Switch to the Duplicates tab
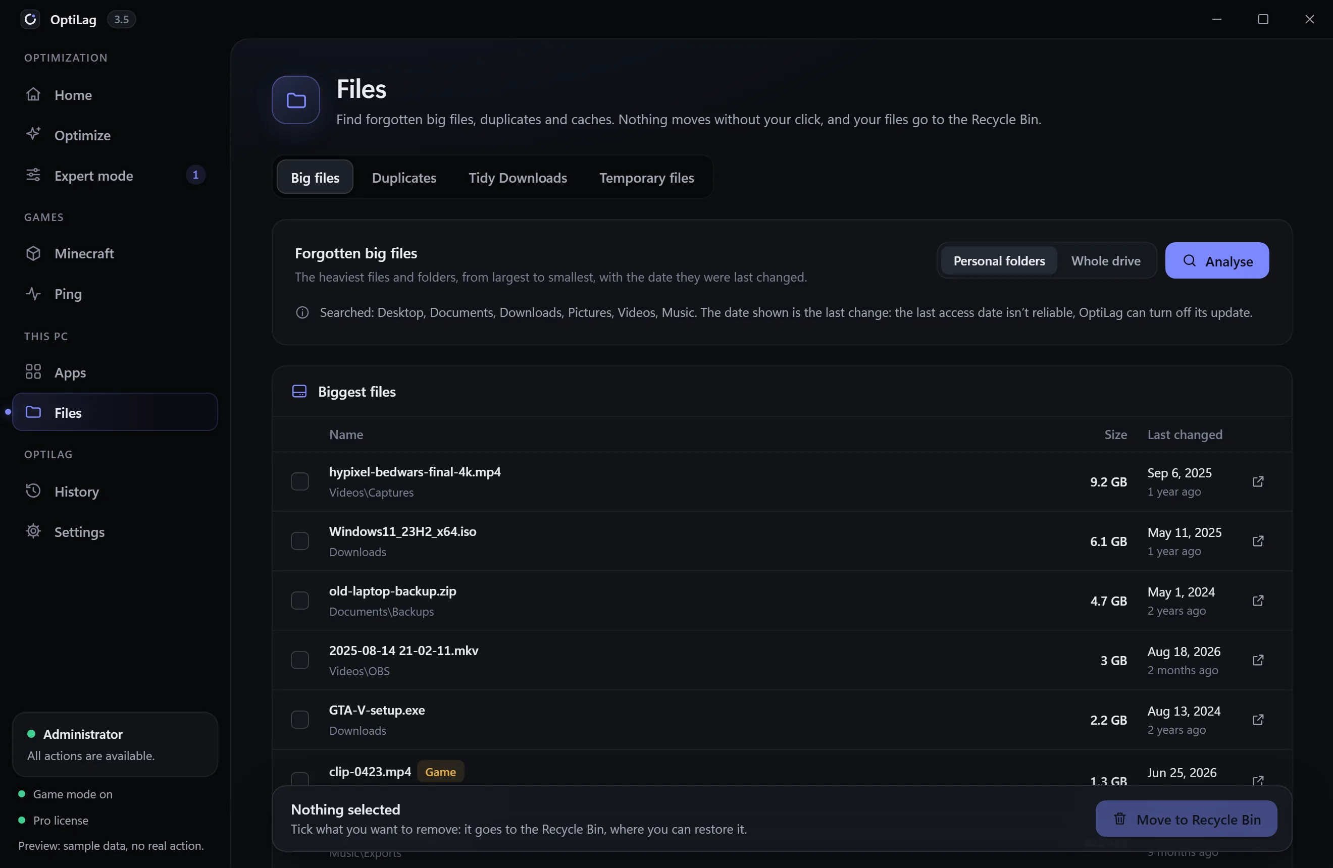Viewport: 1333px width, 868px height. 404,178
